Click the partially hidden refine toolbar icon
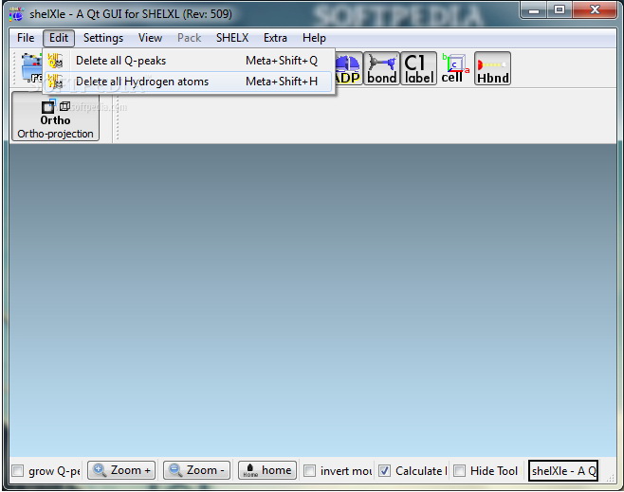Screen dimensions: 624x492 [31, 67]
